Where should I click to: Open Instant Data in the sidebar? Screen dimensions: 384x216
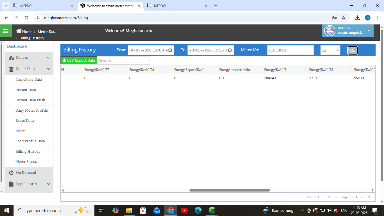point(26,90)
